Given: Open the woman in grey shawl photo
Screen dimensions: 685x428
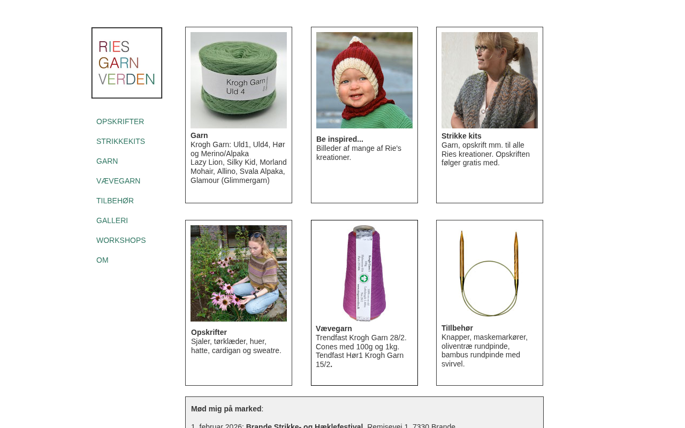Looking at the screenshot, I should click(x=490, y=80).
